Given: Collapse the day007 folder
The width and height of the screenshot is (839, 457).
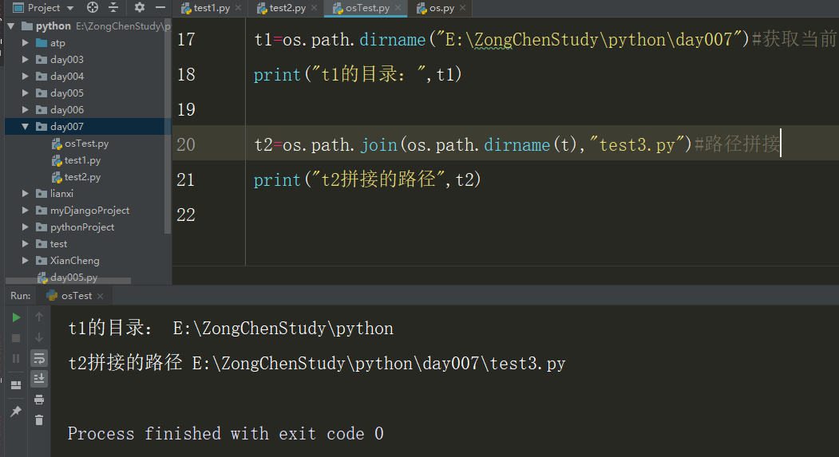Looking at the screenshot, I should tap(26, 127).
